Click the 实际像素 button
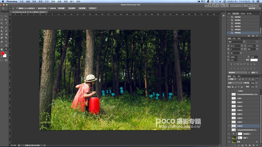This screenshot has height=147, width=262. (x=61, y=8)
